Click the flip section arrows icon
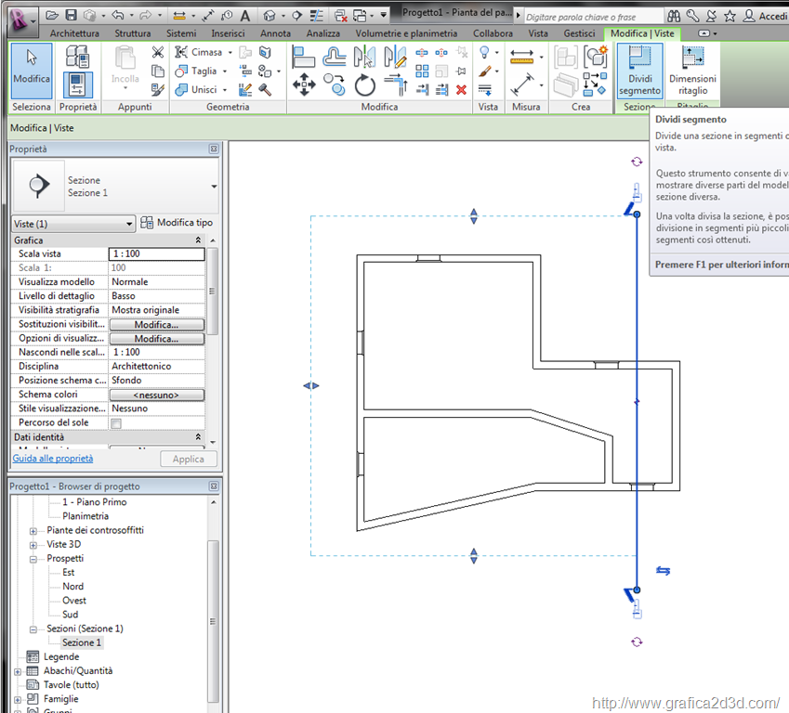Screen dimensions: 789x713 coord(664,570)
